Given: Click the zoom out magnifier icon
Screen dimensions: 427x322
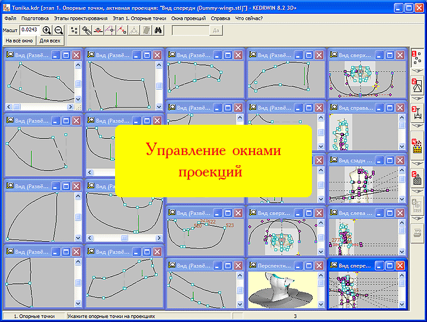Looking at the screenshot, I should 58,30.
